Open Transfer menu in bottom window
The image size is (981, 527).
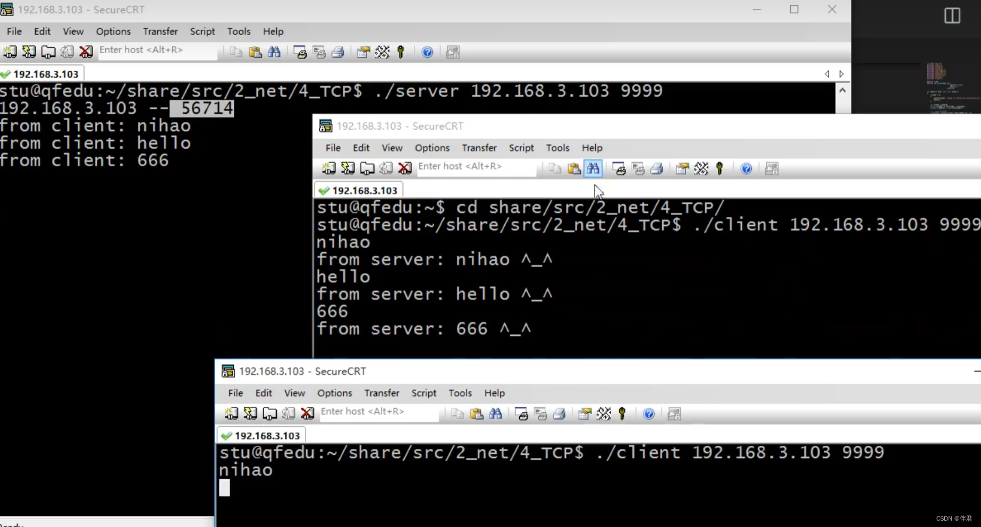pyautogui.click(x=382, y=393)
